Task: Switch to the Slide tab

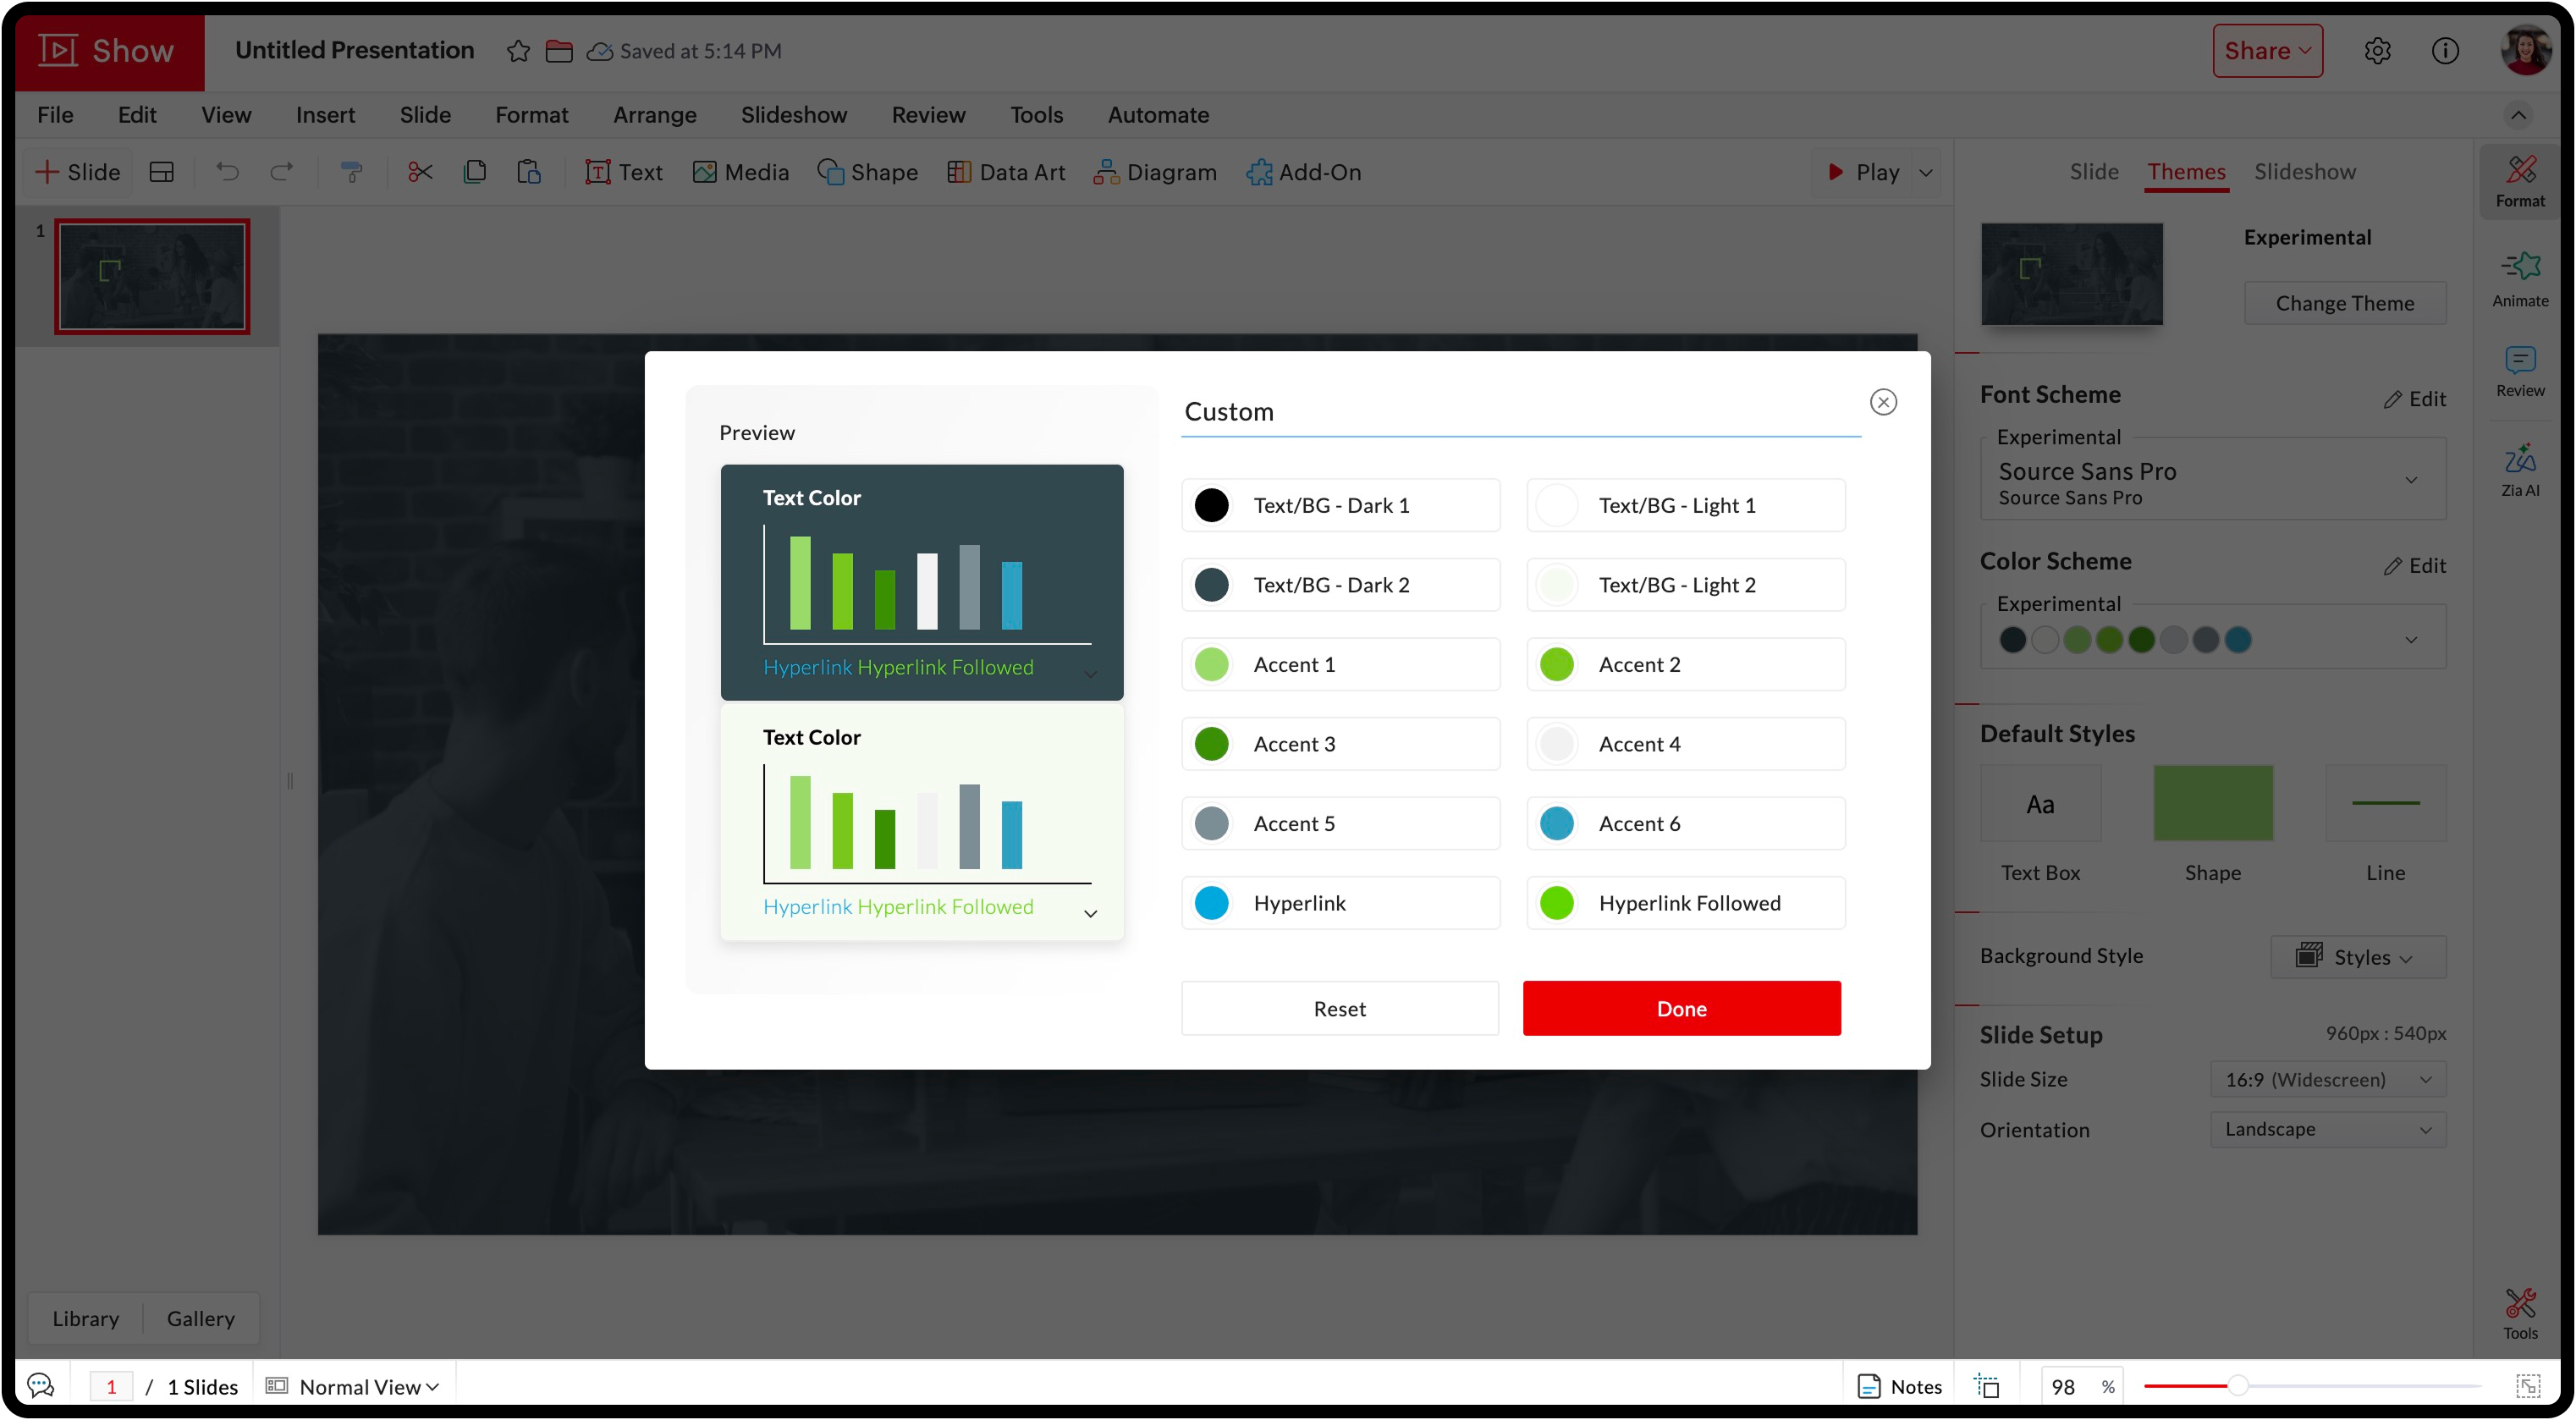Action: (x=2093, y=172)
